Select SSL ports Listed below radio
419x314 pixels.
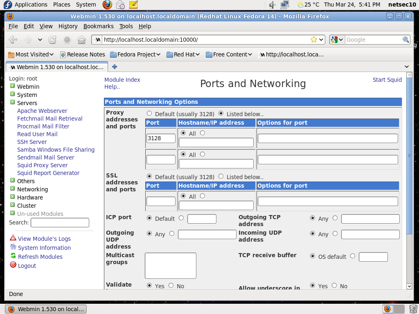click(x=221, y=177)
